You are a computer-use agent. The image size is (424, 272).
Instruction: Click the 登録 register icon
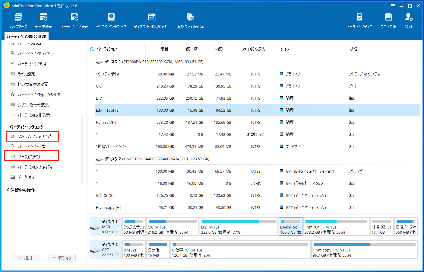pyautogui.click(x=409, y=21)
